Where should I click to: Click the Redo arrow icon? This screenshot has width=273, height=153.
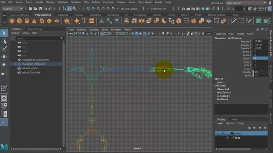tap(50, 8)
